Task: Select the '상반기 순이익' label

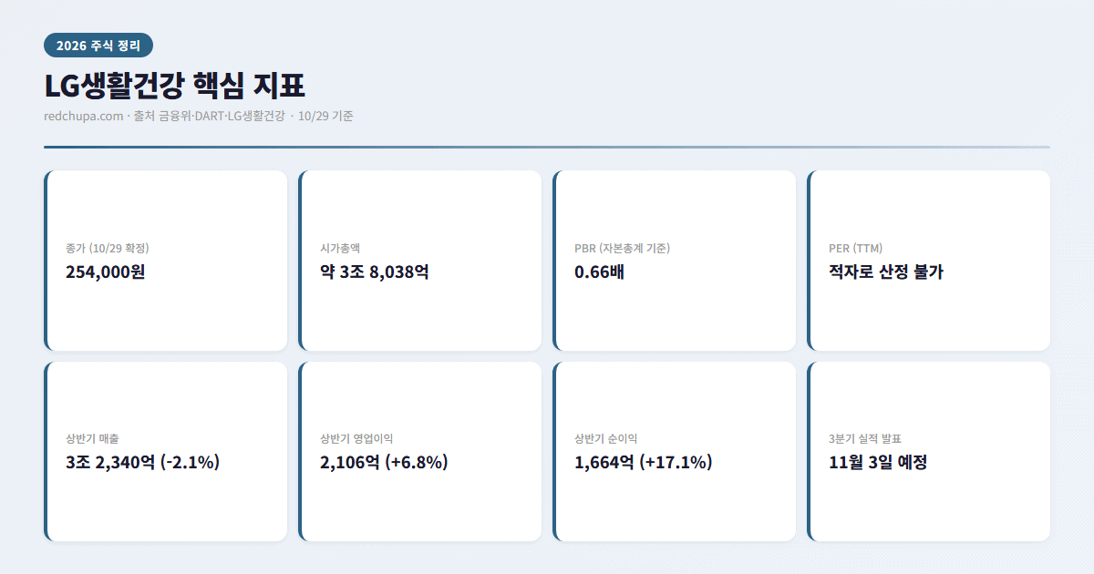Action: [605, 438]
